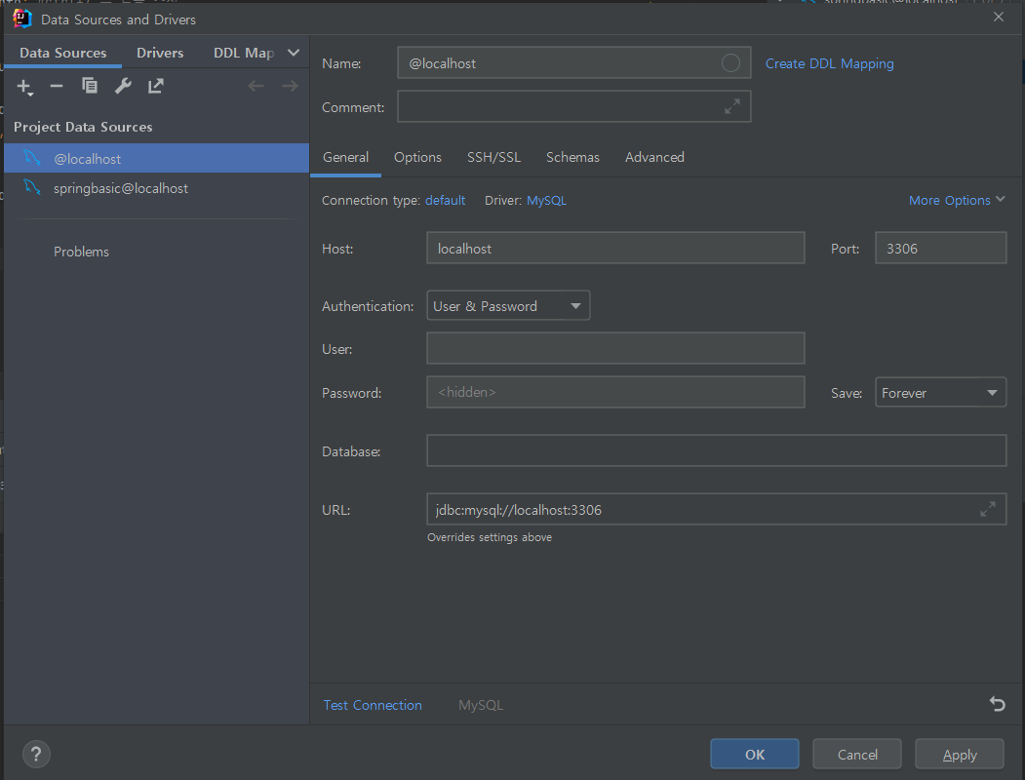Click the MySQL driver link
The image size is (1025, 780).
coord(546,200)
